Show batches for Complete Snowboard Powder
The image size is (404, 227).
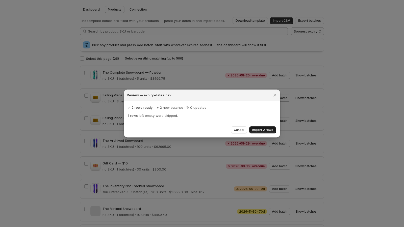[x=306, y=75]
